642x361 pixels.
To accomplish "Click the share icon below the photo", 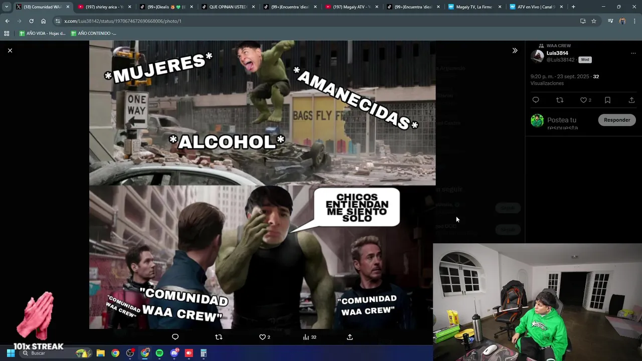I will tap(350, 337).
